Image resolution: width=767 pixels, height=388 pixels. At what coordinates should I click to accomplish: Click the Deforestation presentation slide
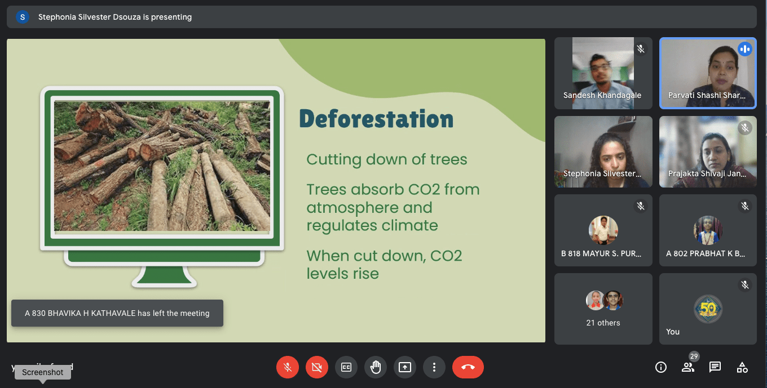[276, 190]
